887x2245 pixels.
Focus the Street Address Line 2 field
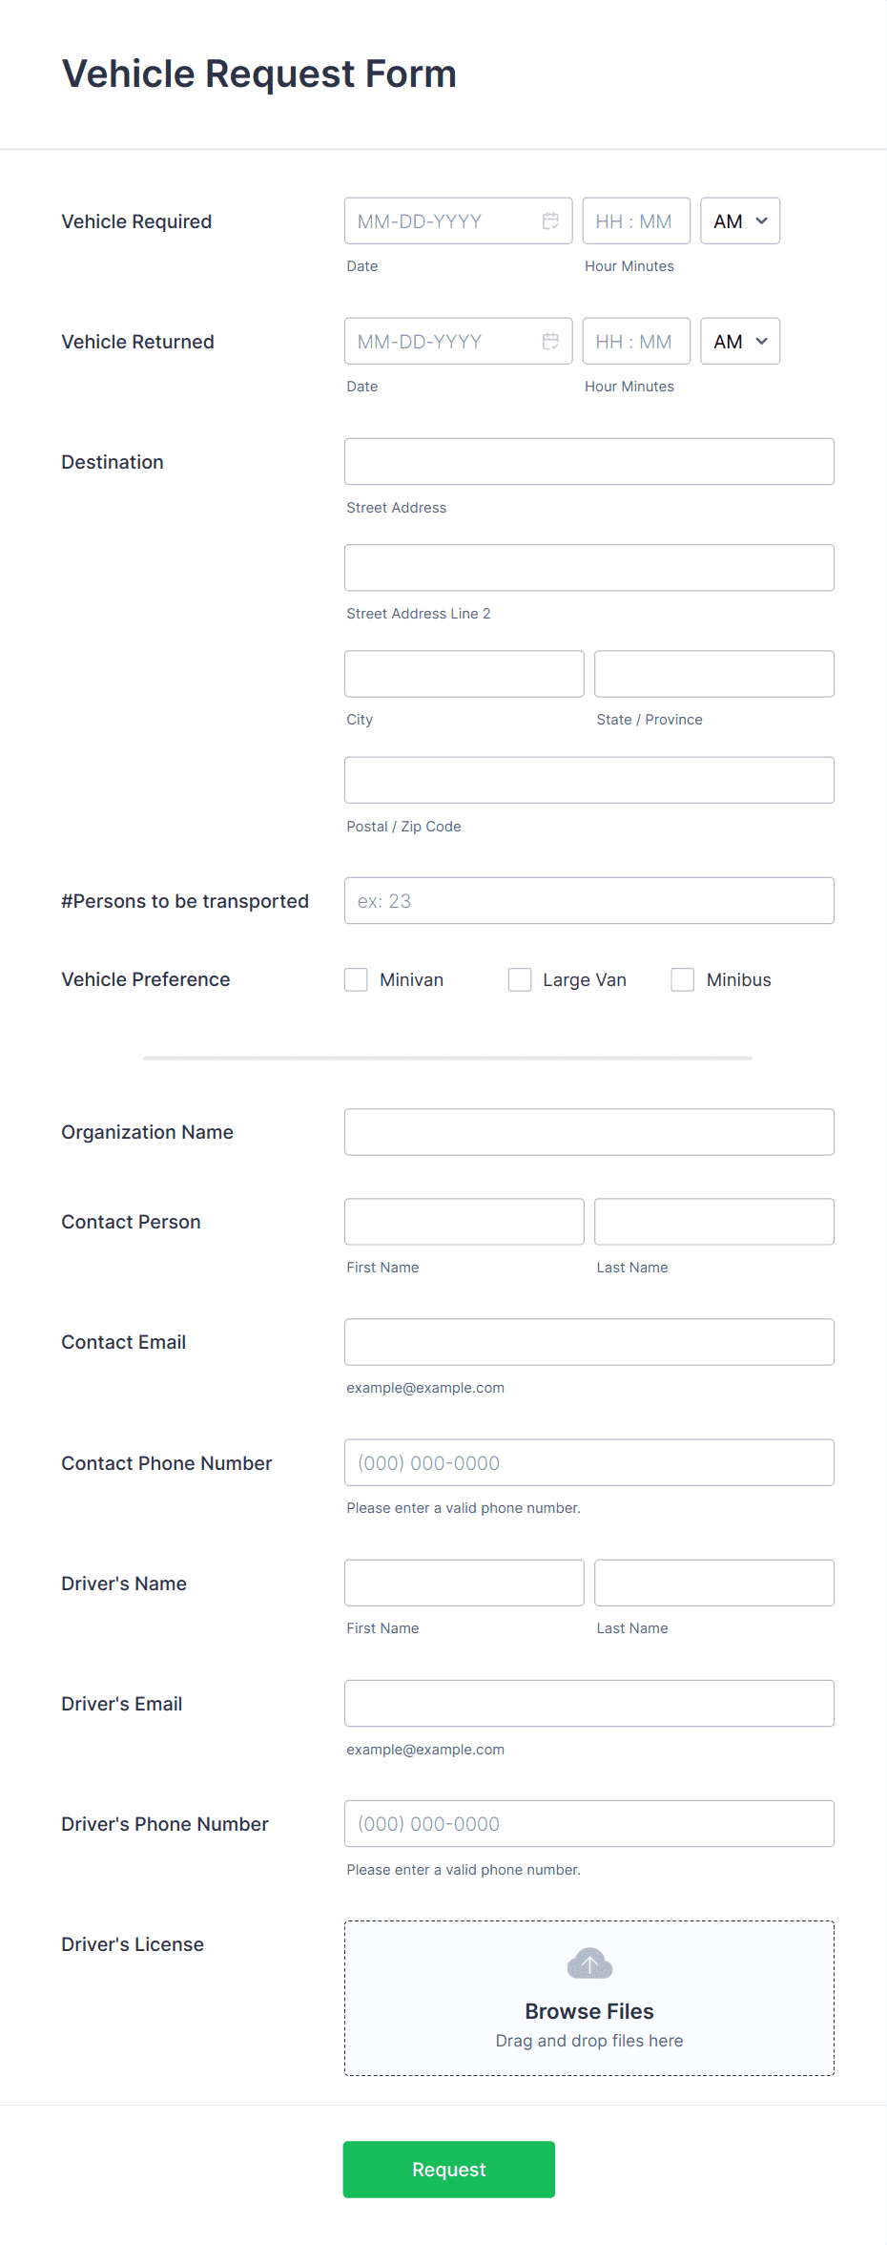(588, 567)
